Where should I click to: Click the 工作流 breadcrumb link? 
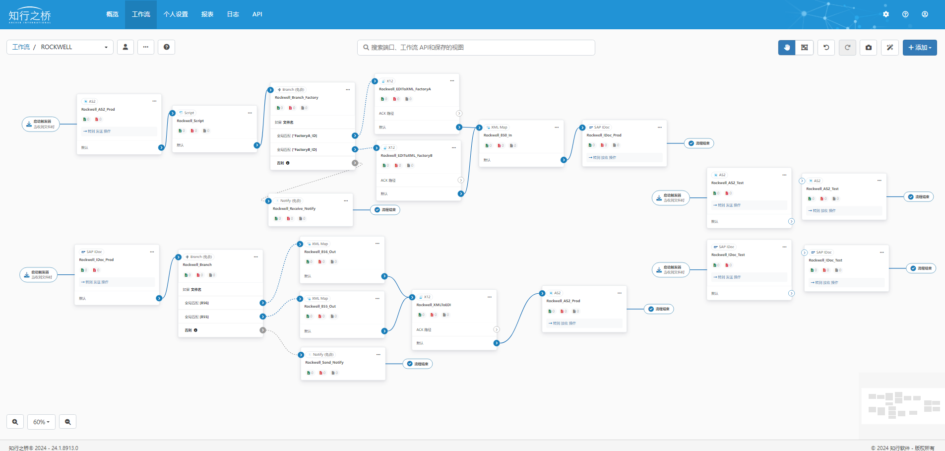21,47
